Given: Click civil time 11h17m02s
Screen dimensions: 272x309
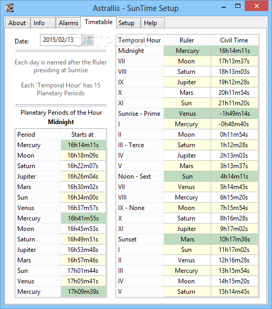Looking at the screenshot, I should click(235, 250).
